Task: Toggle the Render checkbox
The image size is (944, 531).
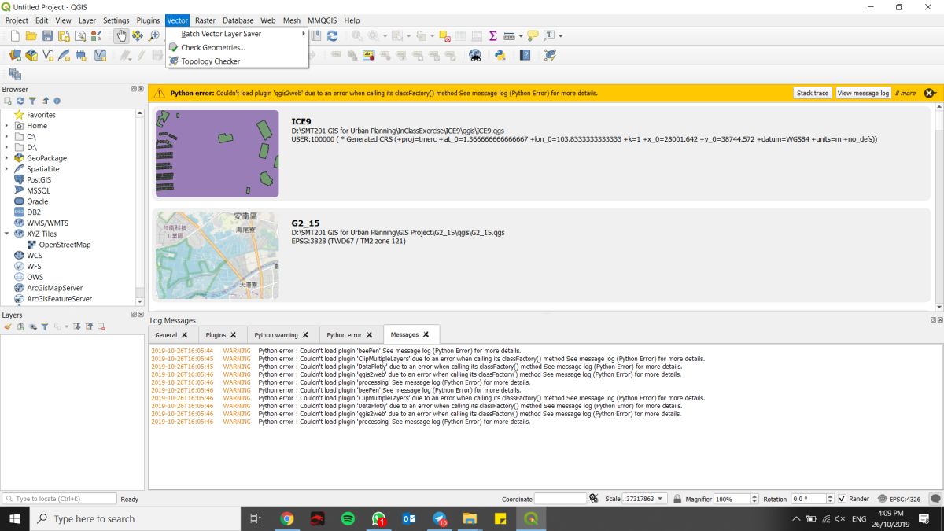Action: coord(842,499)
